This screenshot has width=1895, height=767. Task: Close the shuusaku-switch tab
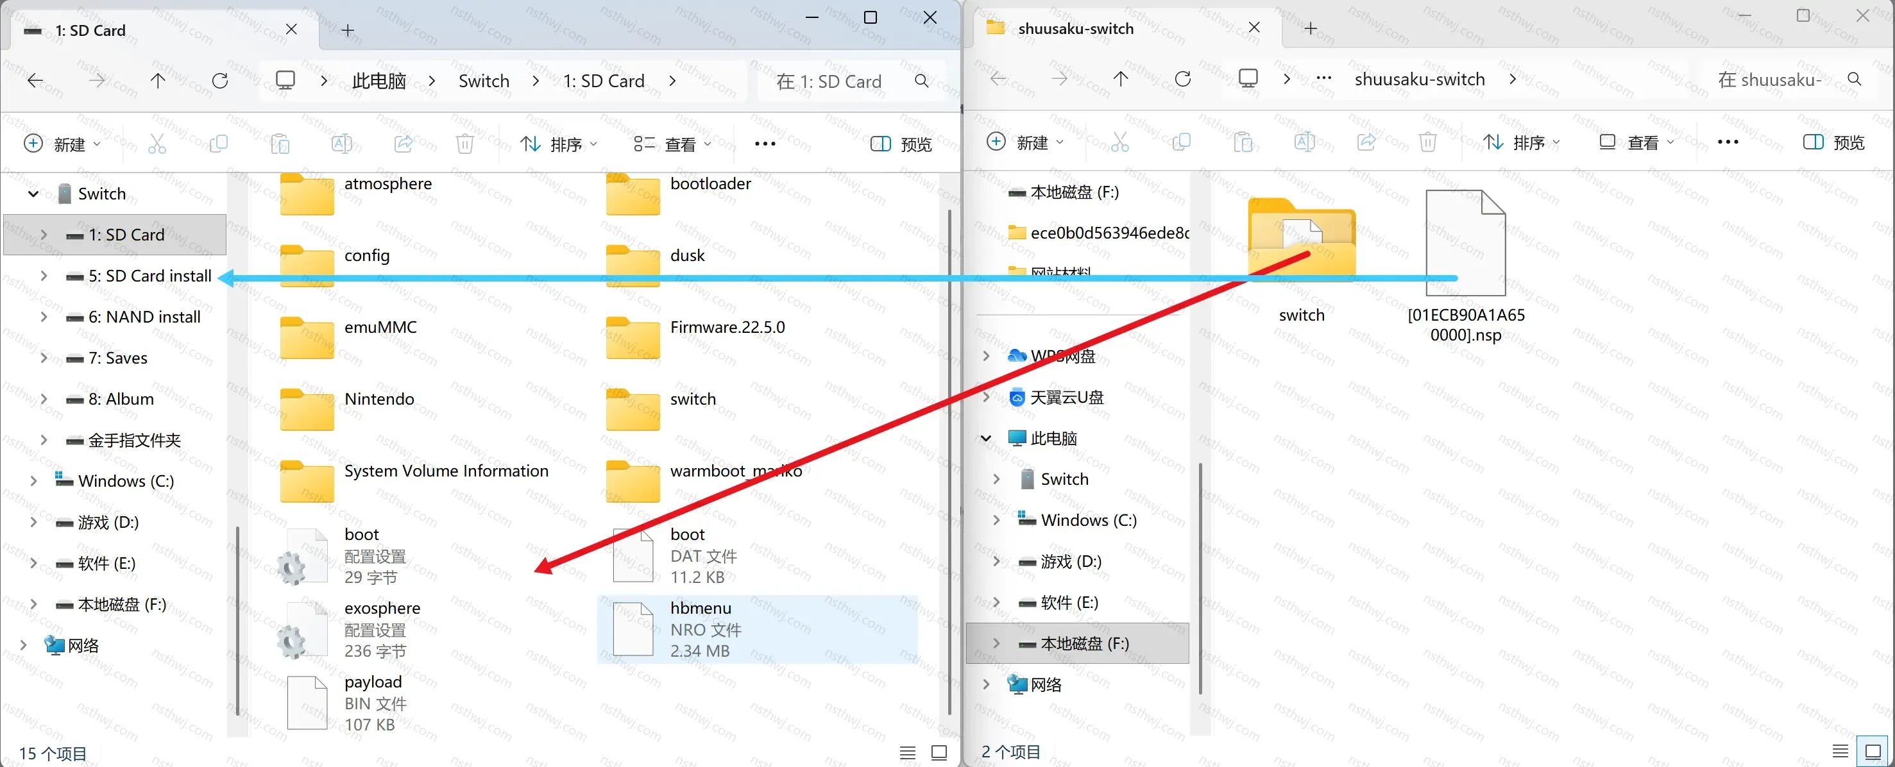tap(1254, 28)
